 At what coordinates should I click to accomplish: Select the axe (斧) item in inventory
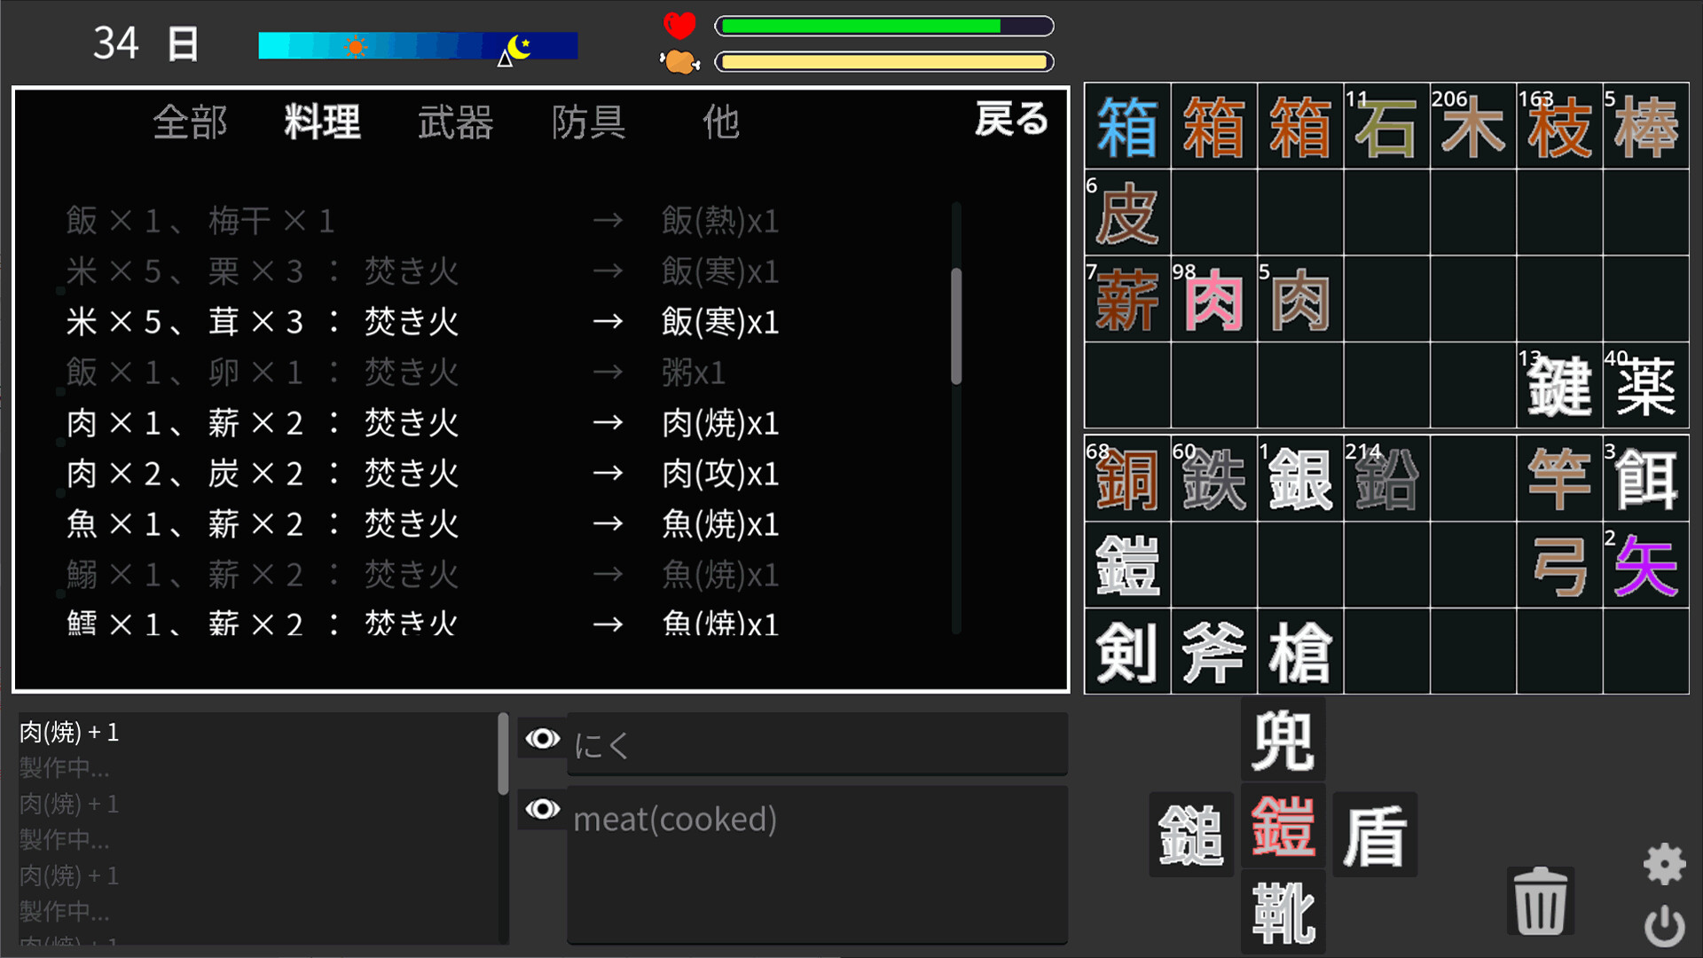tap(1213, 652)
